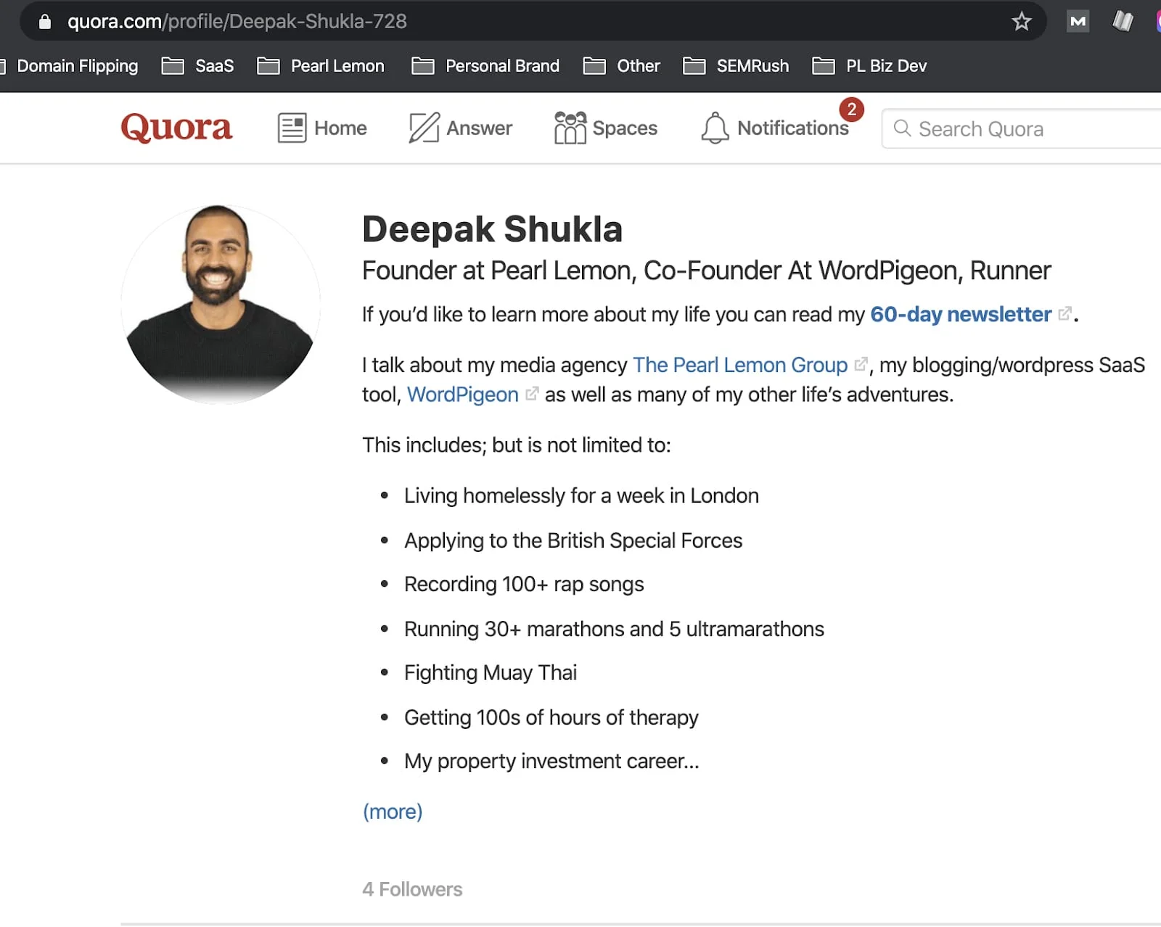1161x927 pixels.
Task: Click the browser address bar URL
Action: click(x=237, y=22)
